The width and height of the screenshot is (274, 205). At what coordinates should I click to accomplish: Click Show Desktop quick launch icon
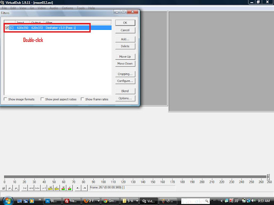pos(19,201)
